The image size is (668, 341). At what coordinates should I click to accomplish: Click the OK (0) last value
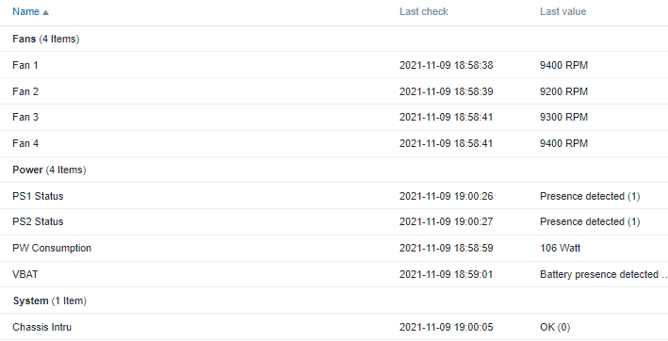point(555,328)
